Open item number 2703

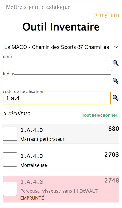112,155
